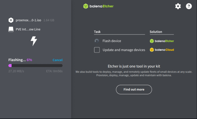
Task: Click the lightning bolt flash icon
Action: tap(34, 41)
